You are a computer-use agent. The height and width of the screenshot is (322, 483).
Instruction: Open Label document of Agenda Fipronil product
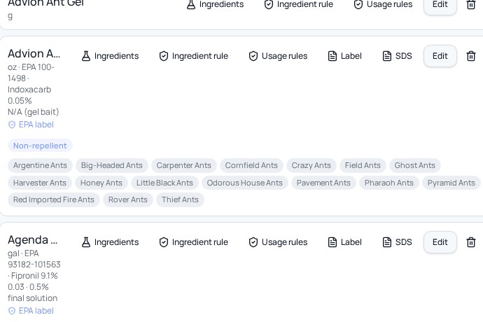(x=344, y=242)
